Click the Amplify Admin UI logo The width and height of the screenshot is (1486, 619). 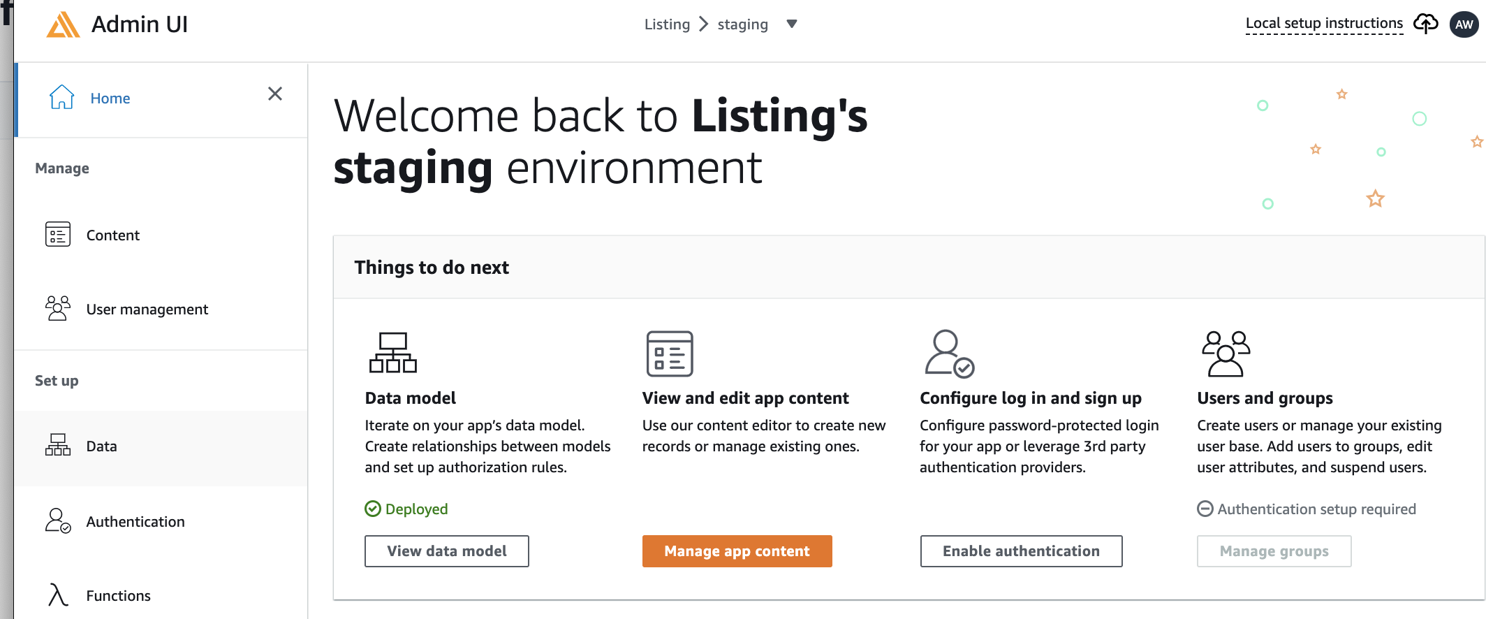coord(64,24)
